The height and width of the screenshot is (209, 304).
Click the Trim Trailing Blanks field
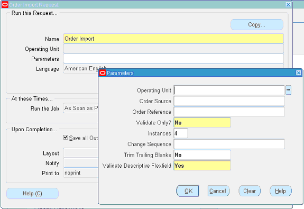click(202, 155)
